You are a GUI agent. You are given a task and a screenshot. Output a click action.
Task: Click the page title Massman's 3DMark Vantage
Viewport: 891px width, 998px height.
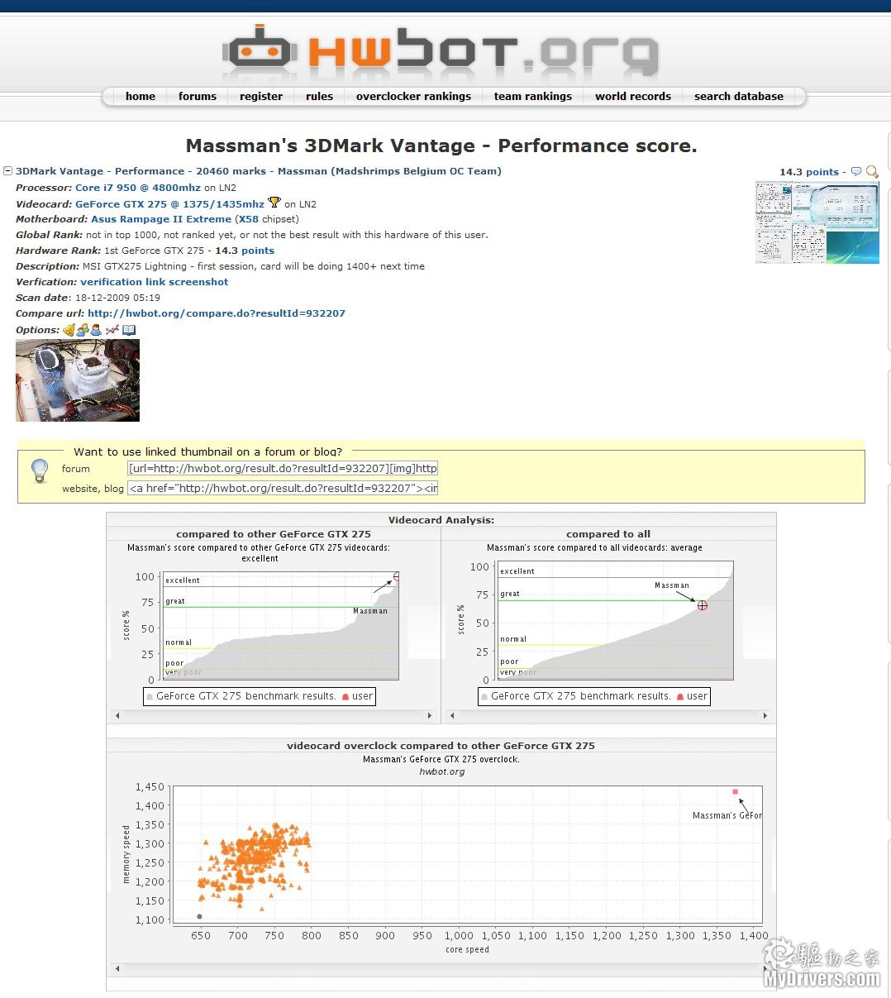coord(441,146)
